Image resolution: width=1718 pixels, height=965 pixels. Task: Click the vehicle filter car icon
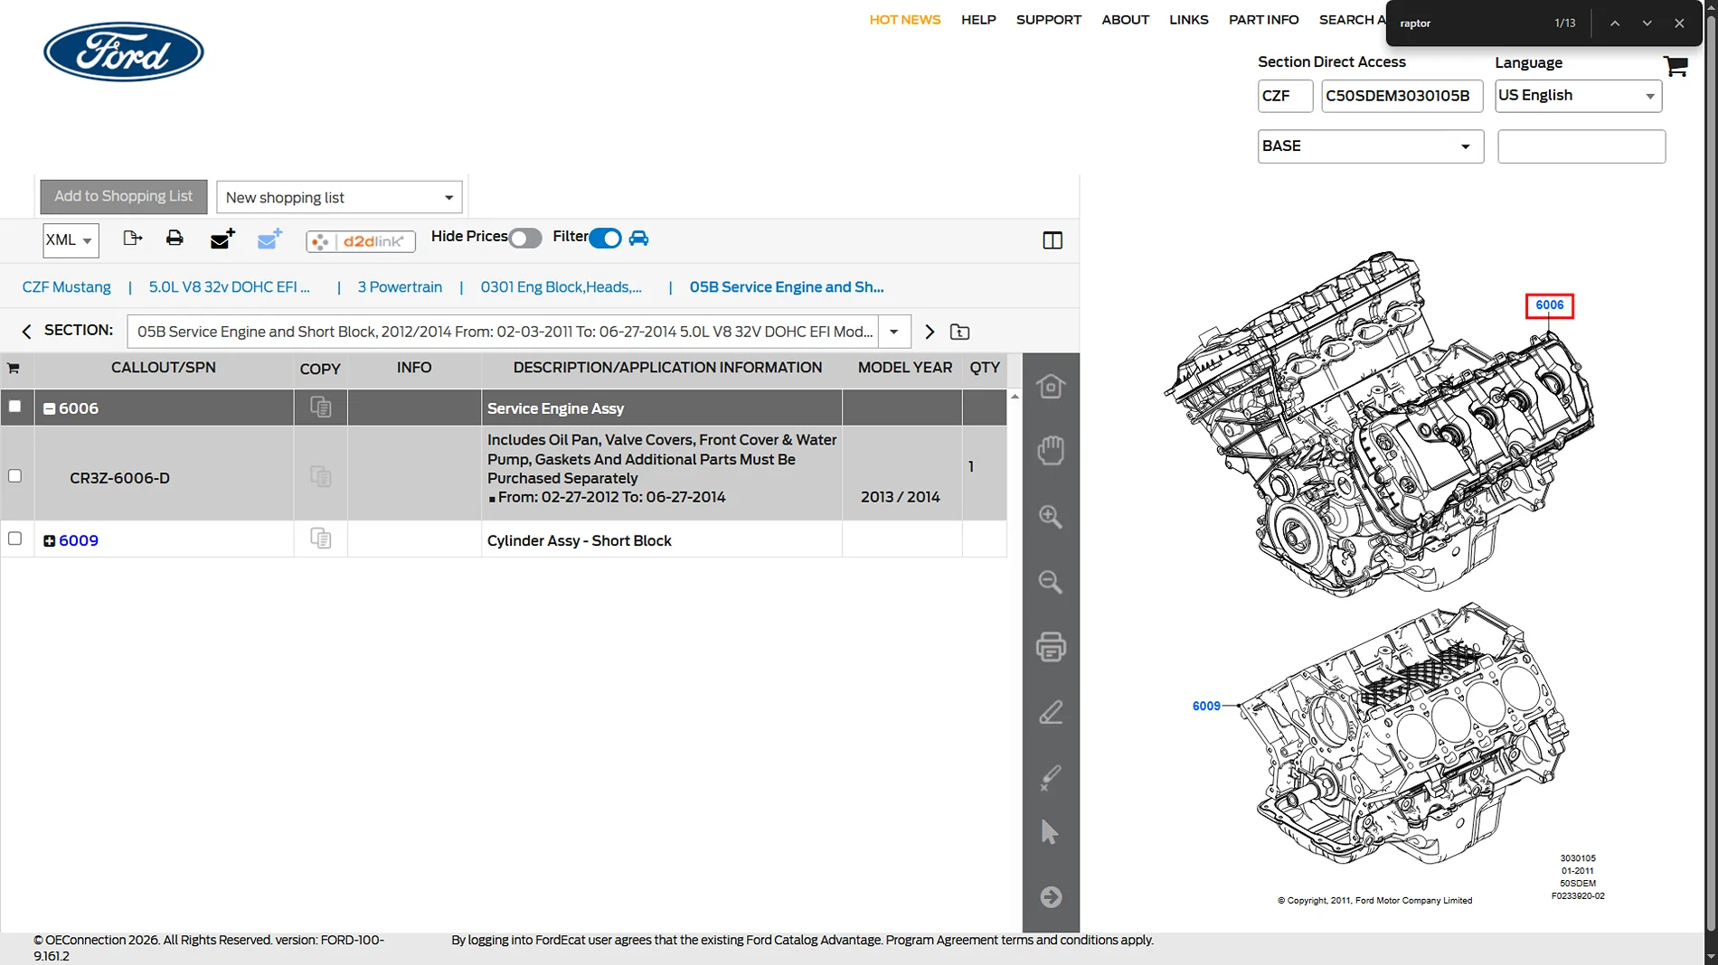pos(639,239)
